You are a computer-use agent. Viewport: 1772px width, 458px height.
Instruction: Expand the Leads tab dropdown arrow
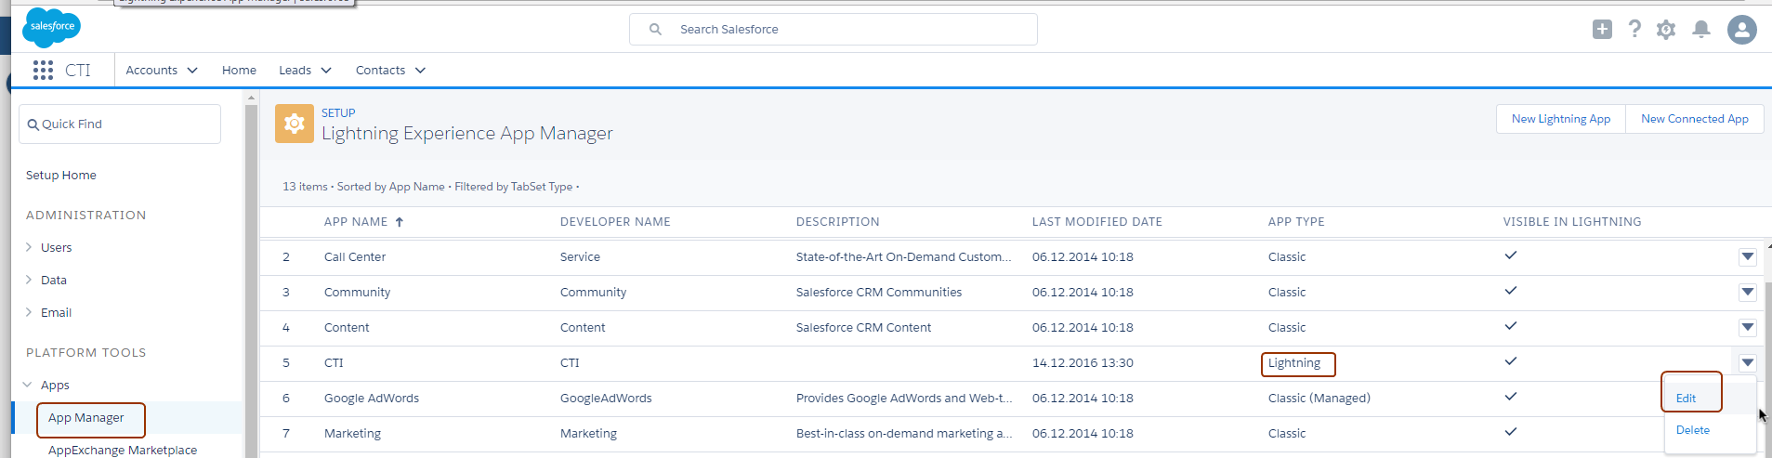coord(326,71)
